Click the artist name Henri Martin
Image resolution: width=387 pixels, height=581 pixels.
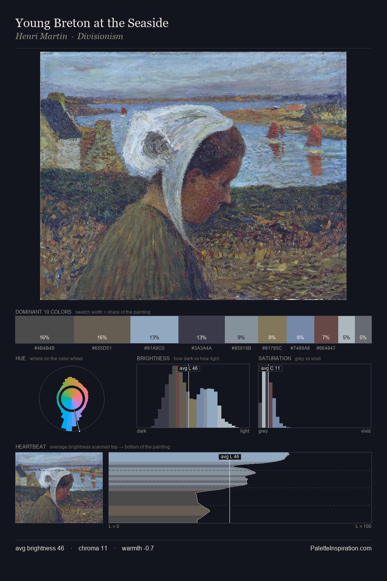pyautogui.click(x=41, y=36)
